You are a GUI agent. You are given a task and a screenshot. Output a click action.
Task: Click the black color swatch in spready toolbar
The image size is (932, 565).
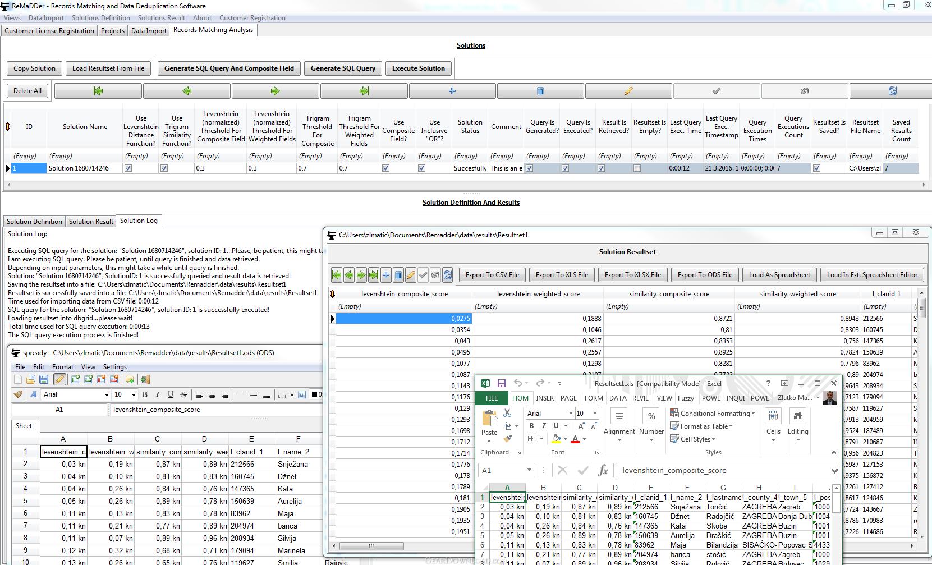click(x=315, y=394)
